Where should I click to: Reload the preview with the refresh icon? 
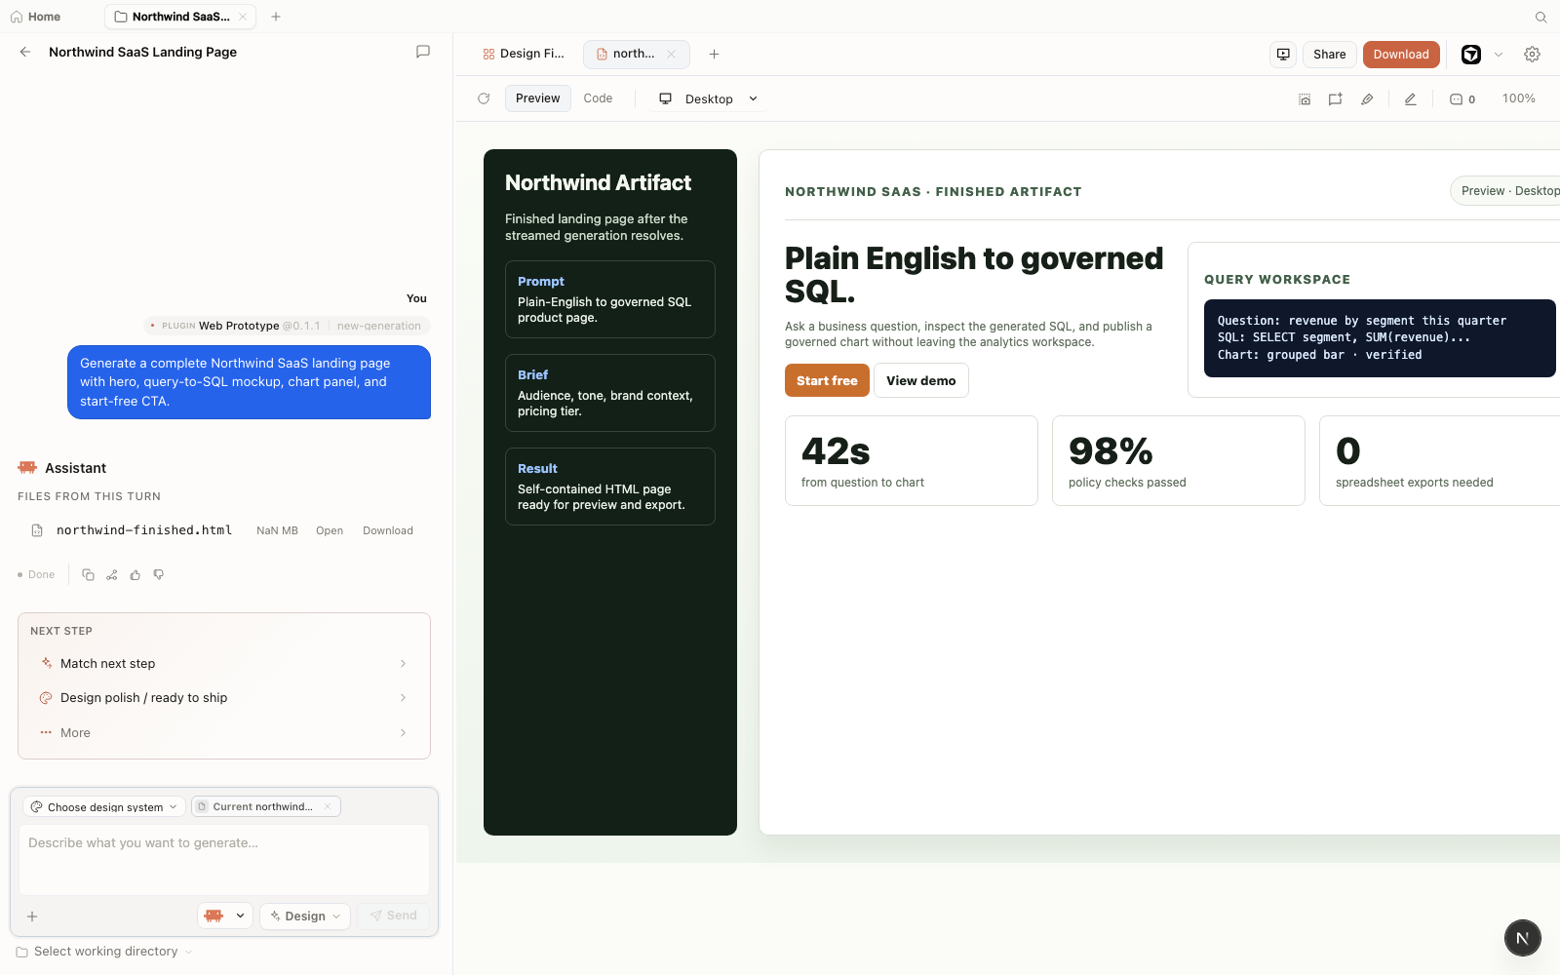(x=484, y=98)
